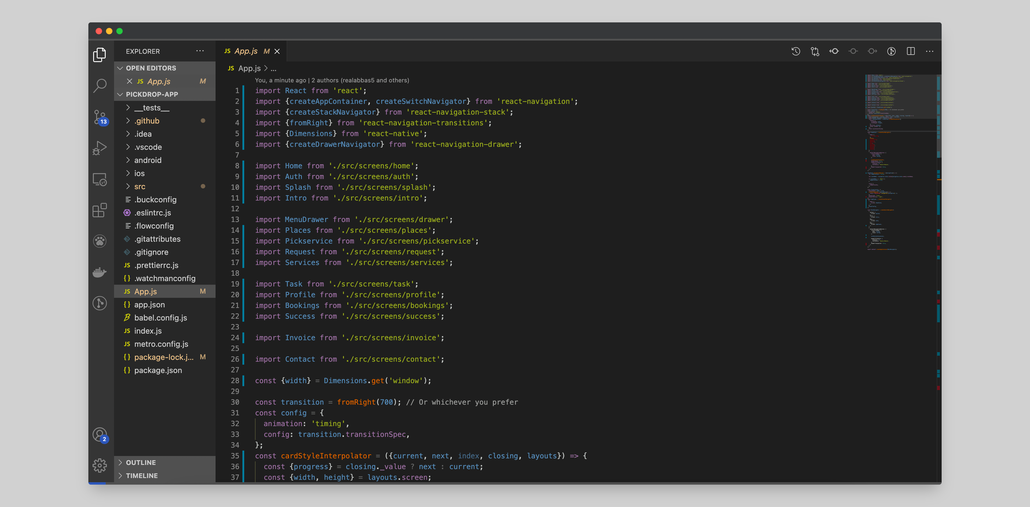Open the package-lock.json file
The width and height of the screenshot is (1030, 507).
165,357
